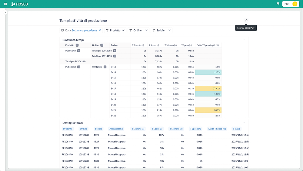Expand the left sidebar panel arrow
The width and height of the screenshot is (303, 171).
pos(5,12)
